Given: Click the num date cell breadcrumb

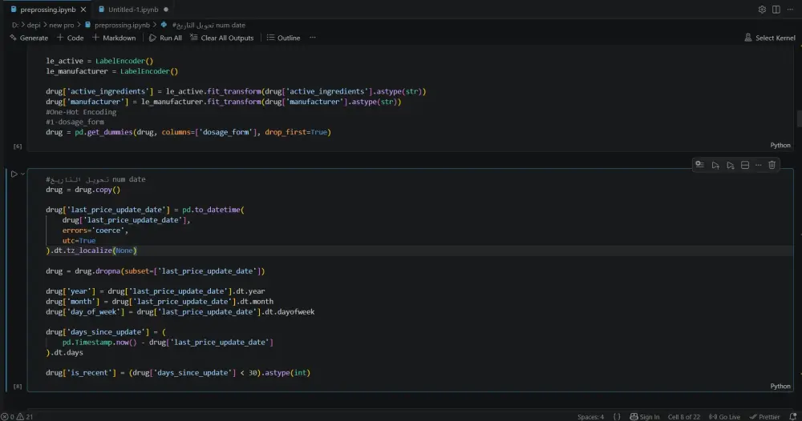Looking at the screenshot, I should [203, 25].
